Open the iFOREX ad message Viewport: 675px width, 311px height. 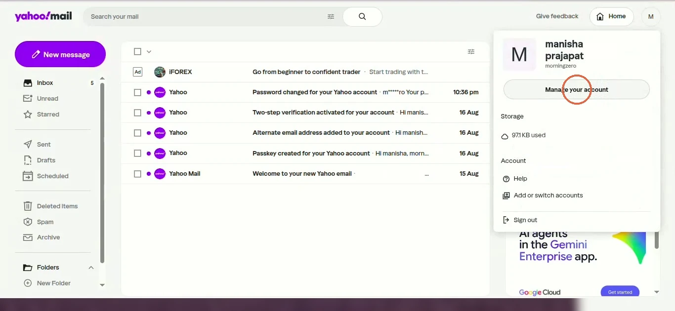point(305,72)
